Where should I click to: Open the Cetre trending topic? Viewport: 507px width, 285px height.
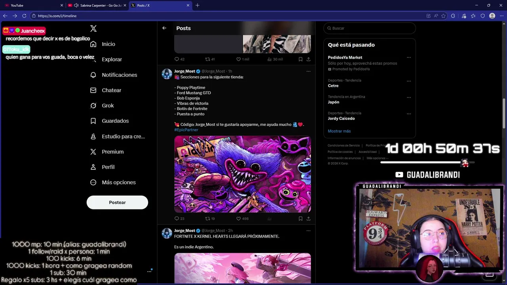(x=333, y=86)
